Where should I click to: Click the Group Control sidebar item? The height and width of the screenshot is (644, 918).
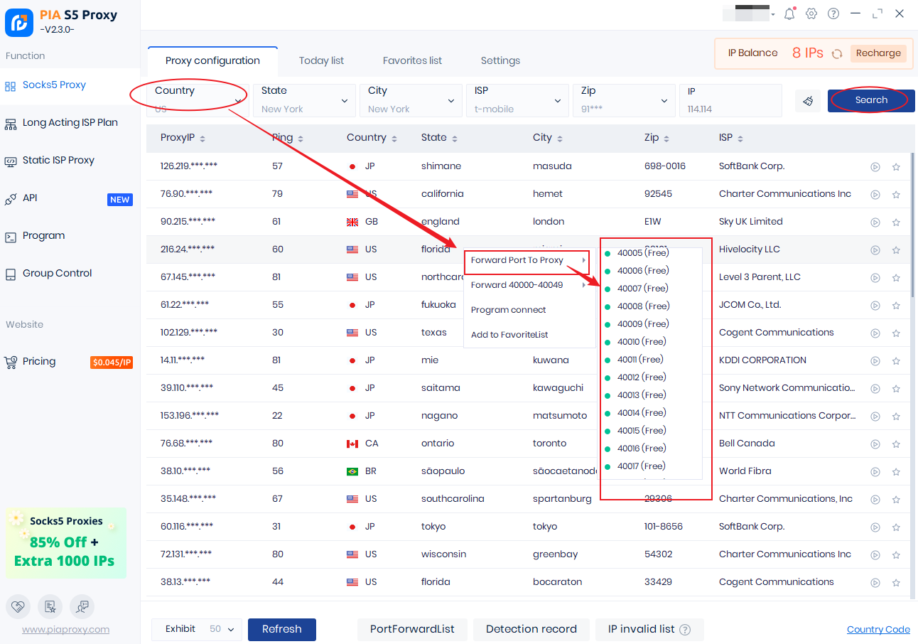(57, 273)
